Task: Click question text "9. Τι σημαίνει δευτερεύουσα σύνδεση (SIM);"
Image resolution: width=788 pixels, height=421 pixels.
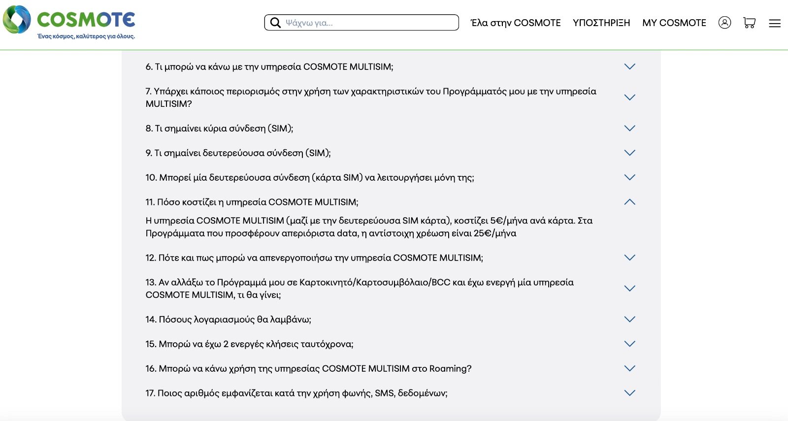Action: pos(238,153)
